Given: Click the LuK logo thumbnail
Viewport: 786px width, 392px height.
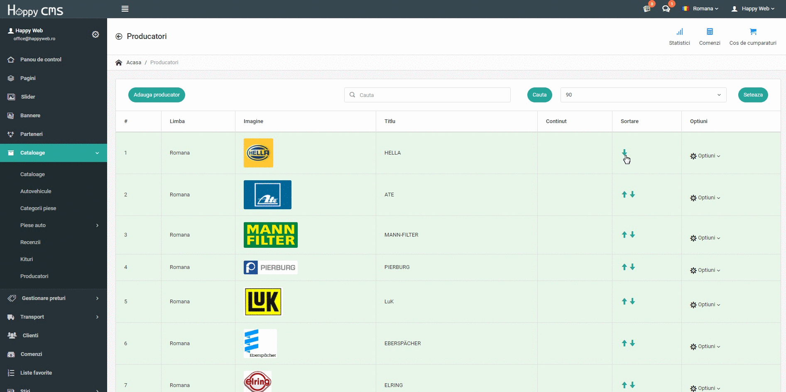Looking at the screenshot, I should point(263,302).
